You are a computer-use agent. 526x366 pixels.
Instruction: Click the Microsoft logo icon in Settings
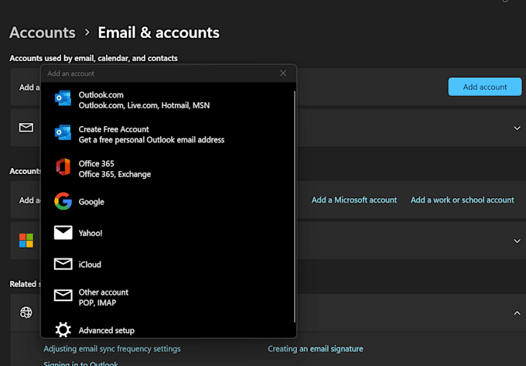[26, 241]
